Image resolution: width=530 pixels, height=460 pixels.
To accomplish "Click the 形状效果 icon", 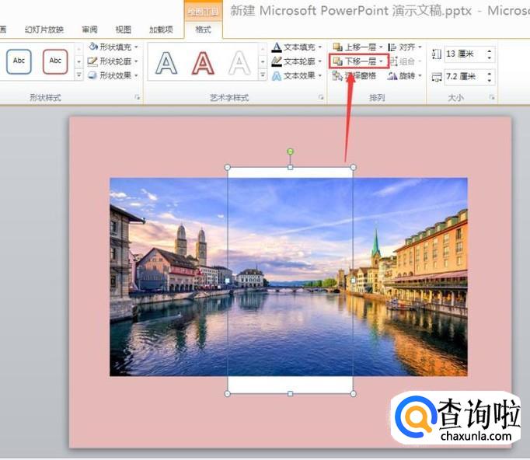I will coord(92,75).
